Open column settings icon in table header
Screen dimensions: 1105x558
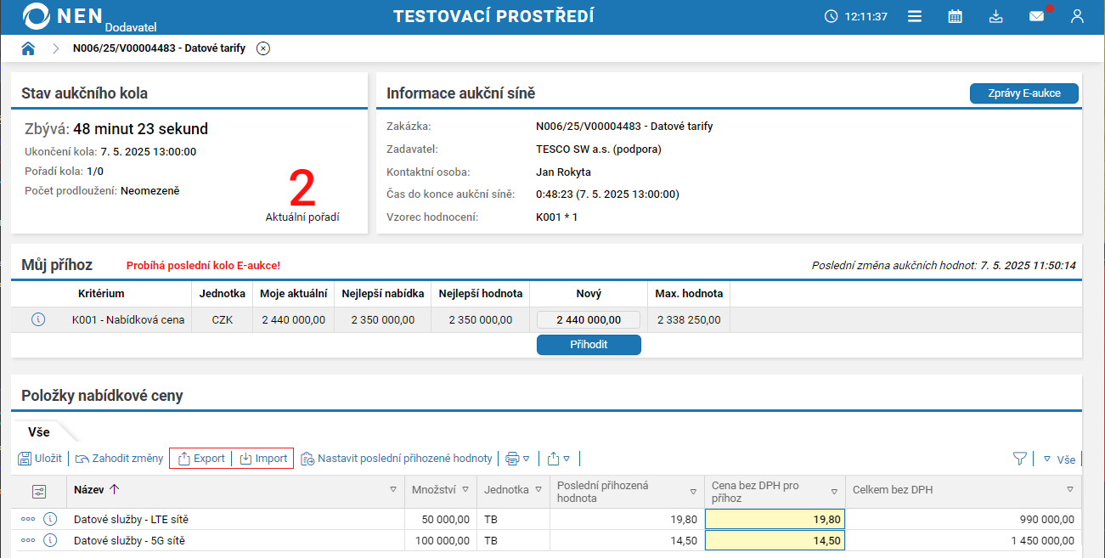pyautogui.click(x=39, y=491)
